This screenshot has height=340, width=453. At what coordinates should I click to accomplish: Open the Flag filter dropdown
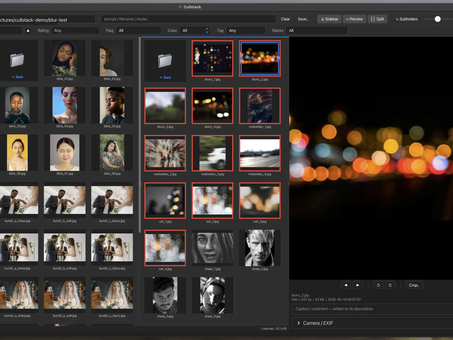click(x=139, y=31)
